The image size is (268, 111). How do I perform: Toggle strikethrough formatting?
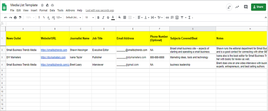click(108, 18)
